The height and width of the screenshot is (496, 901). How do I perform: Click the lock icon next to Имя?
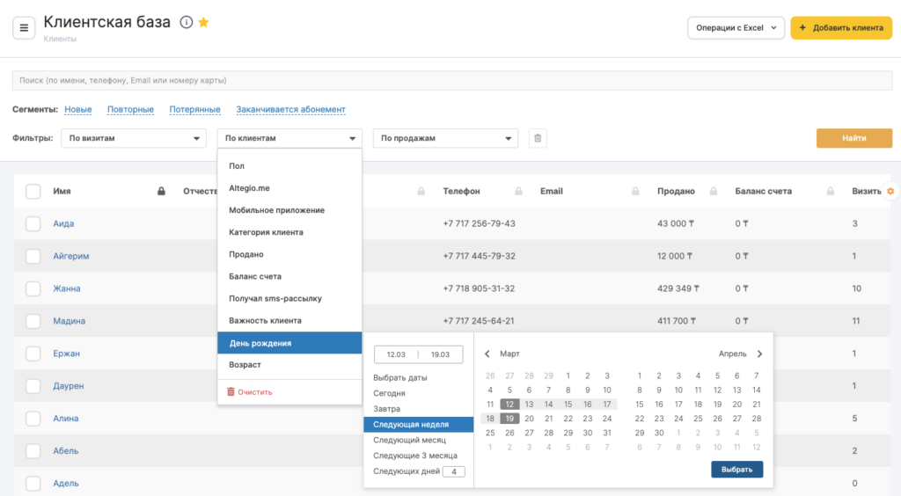(161, 191)
